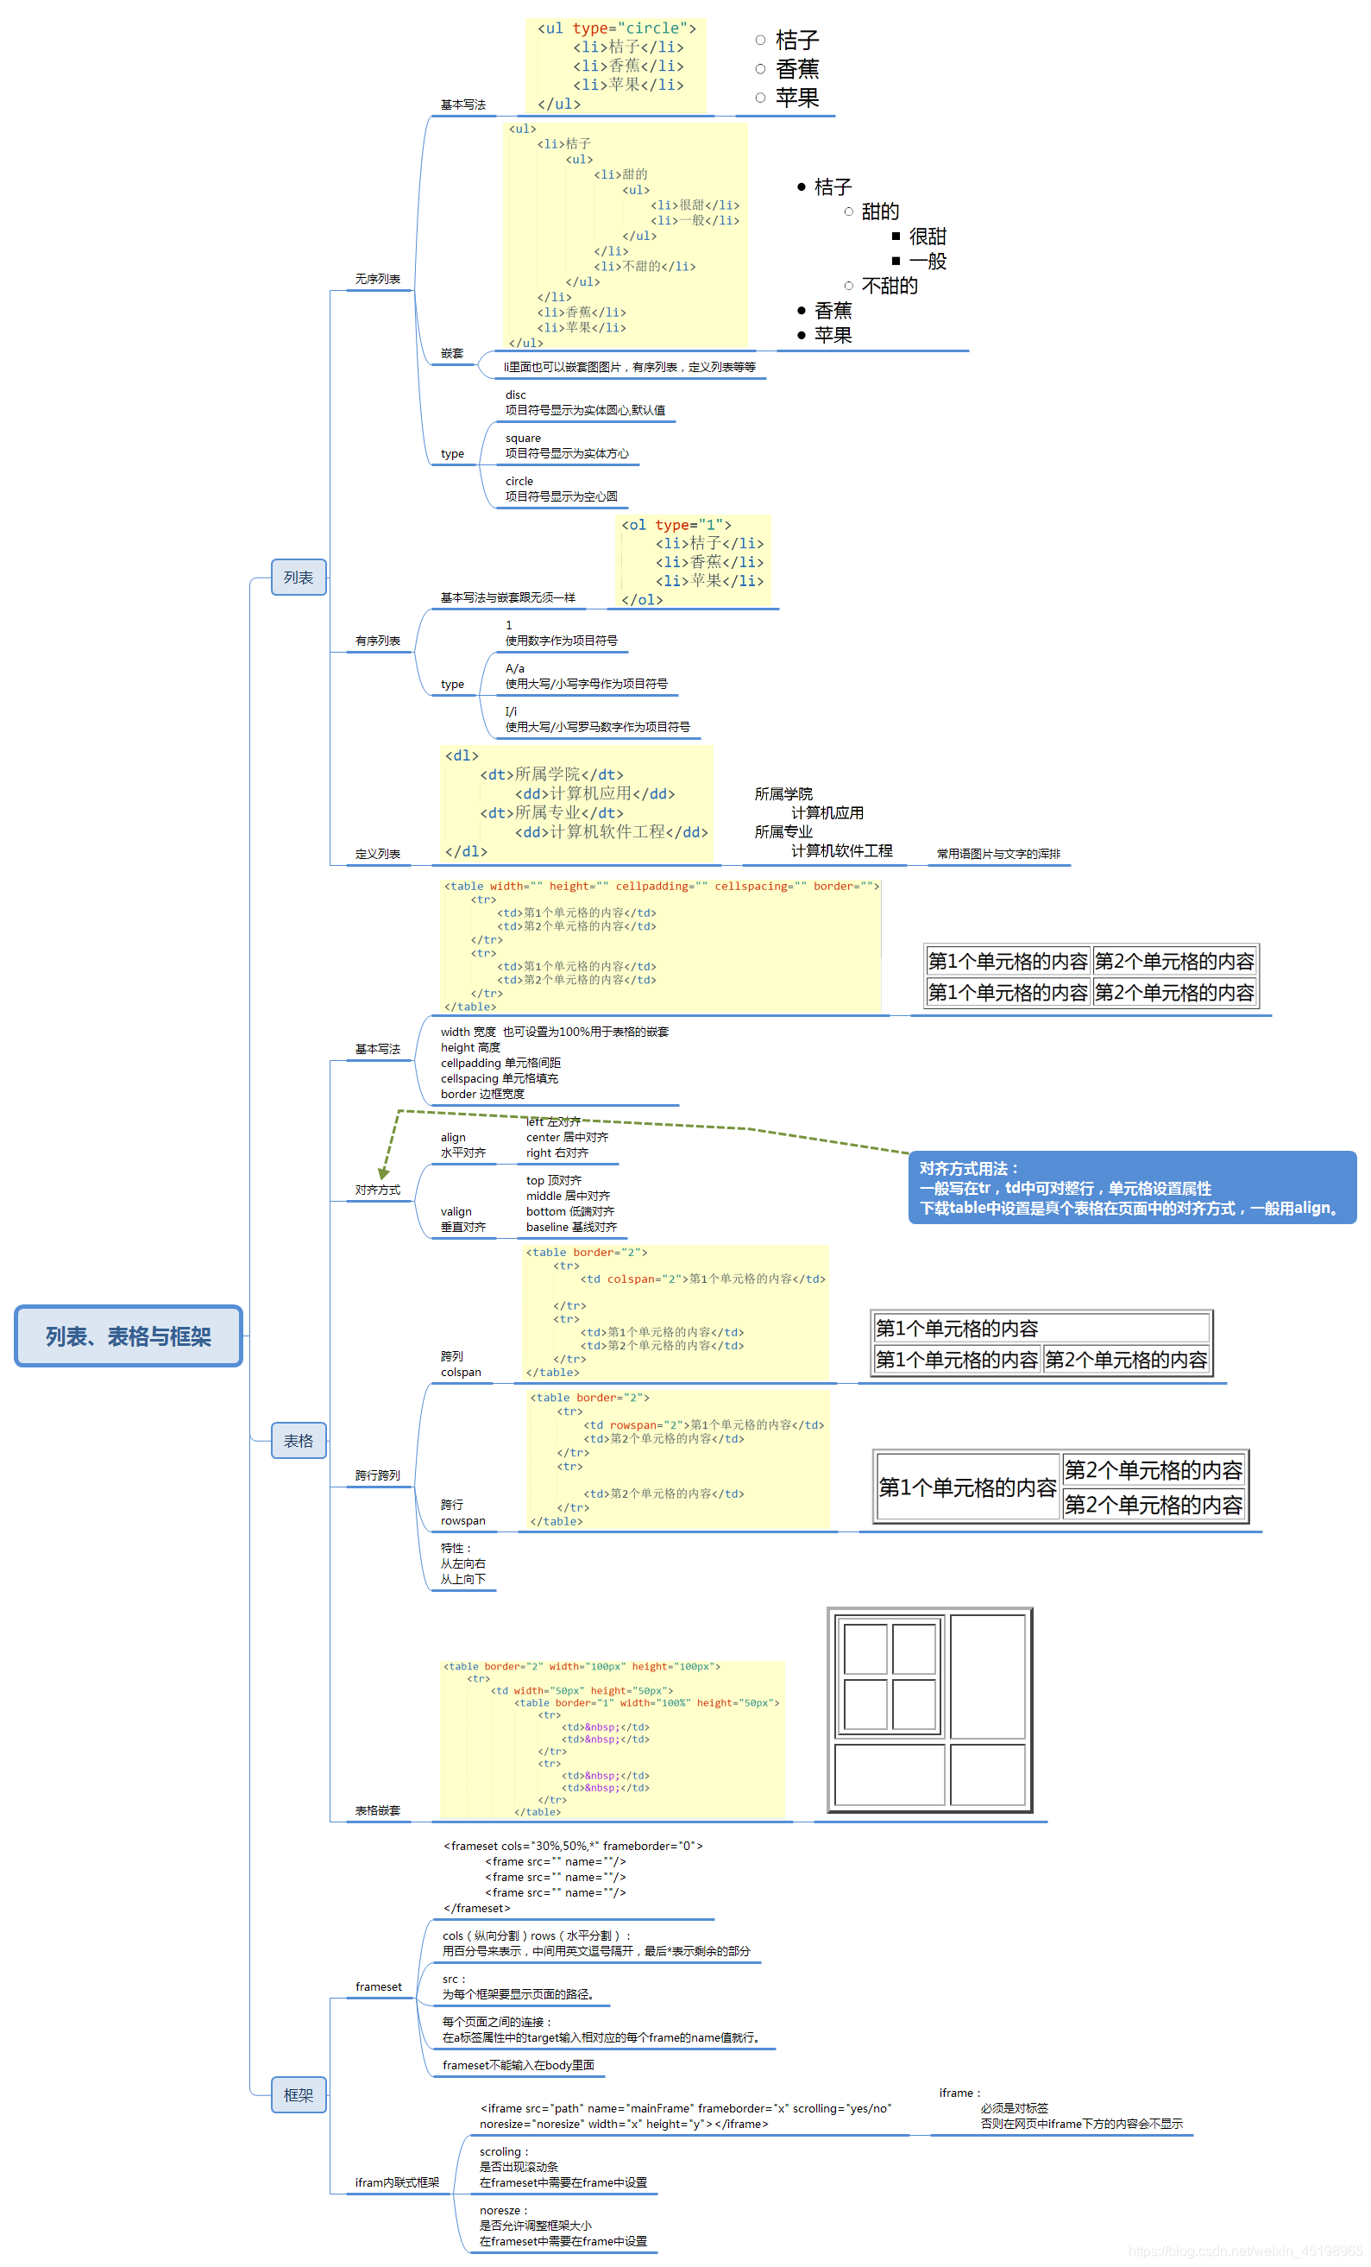The image size is (1371, 2267).
Task: Click the 基本写法与嵌套跟无须一样 node
Action: click(x=507, y=597)
